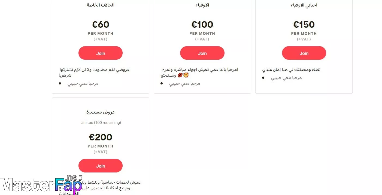Join the €100 per month tier

click(x=202, y=53)
